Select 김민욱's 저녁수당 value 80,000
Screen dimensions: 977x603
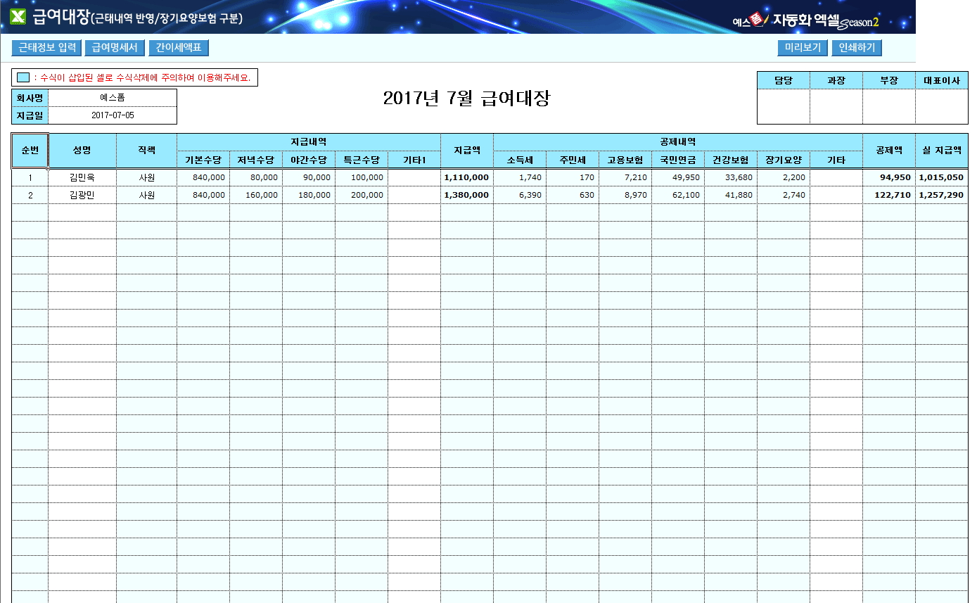(x=256, y=177)
